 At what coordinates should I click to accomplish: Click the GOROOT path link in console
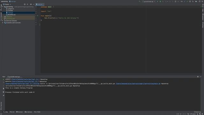25,79
